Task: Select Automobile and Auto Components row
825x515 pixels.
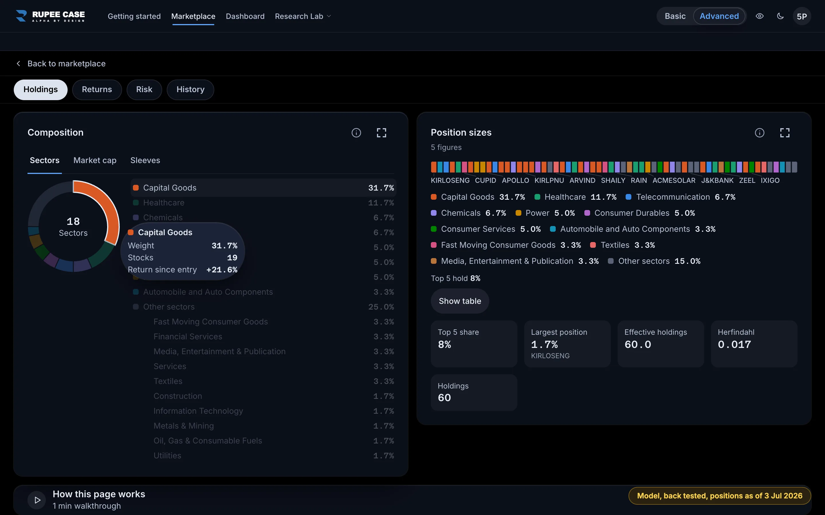Action: click(x=264, y=292)
